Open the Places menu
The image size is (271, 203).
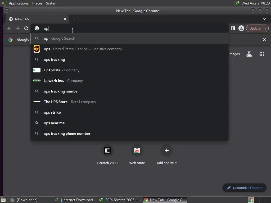pyautogui.click(x=37, y=3)
